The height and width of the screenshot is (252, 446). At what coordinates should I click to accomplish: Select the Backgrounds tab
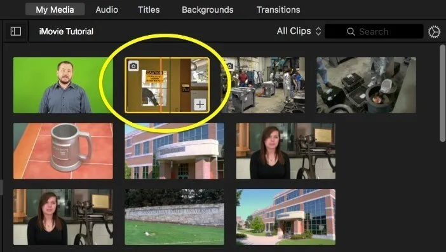point(208,10)
